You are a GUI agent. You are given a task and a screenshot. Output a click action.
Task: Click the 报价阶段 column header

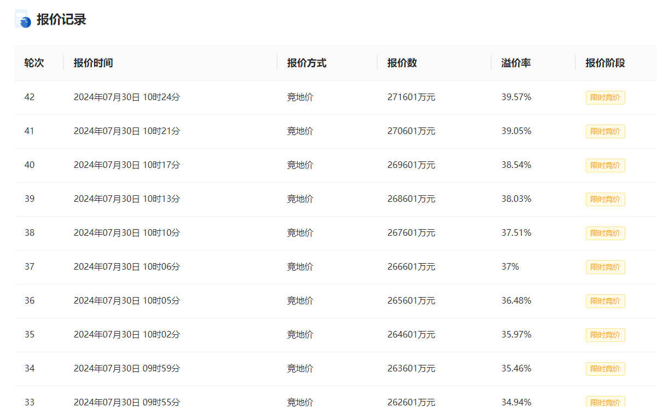click(605, 63)
